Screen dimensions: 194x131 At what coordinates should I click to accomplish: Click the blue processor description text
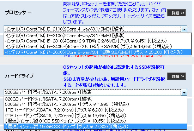click(114, 13)
